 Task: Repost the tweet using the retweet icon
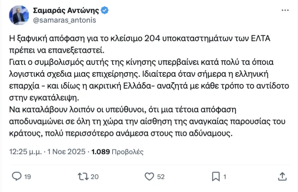click(x=83, y=176)
